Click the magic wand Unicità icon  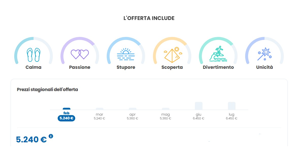pos(264,54)
